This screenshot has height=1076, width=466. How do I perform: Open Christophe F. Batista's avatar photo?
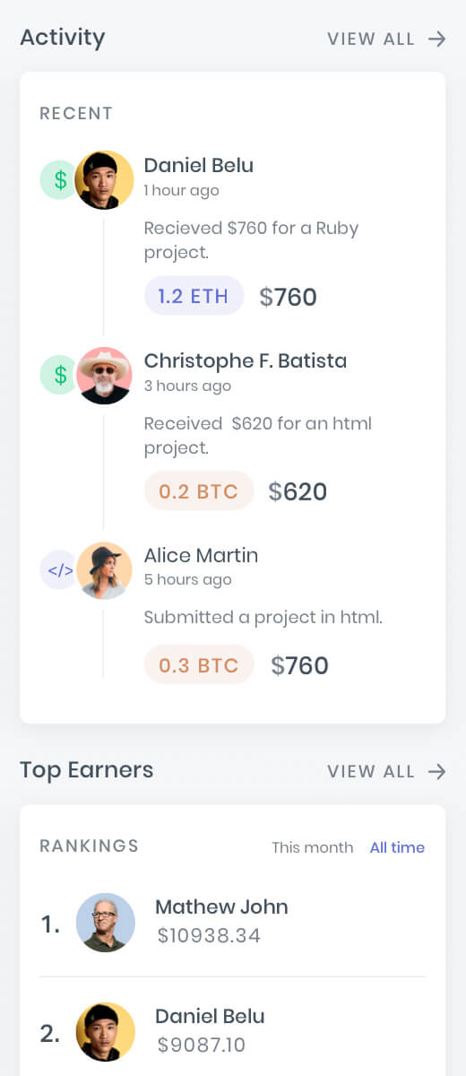(x=105, y=375)
